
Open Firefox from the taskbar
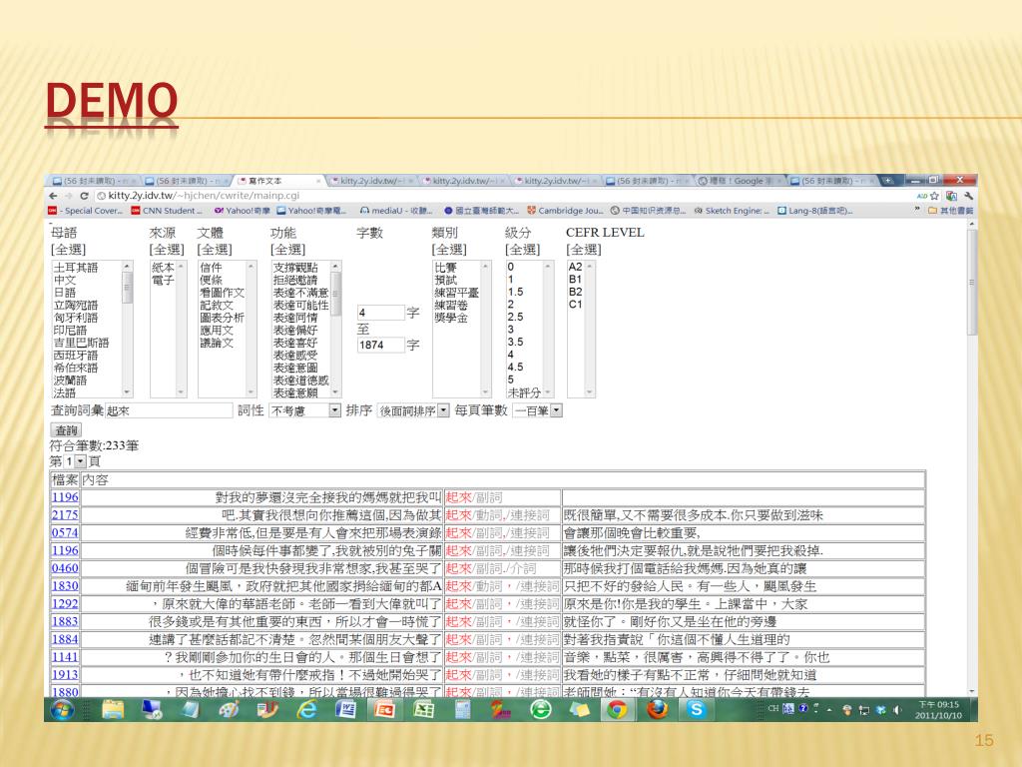coord(657,710)
